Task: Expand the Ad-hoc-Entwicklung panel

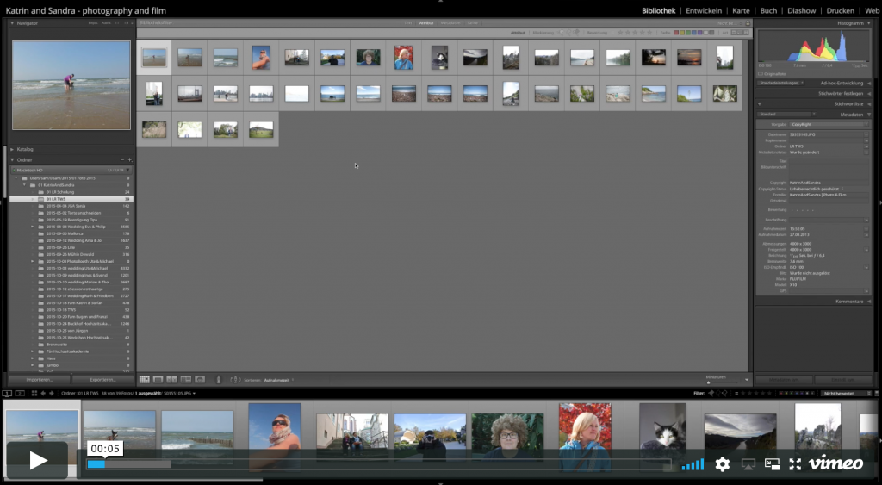Action: 869,83
